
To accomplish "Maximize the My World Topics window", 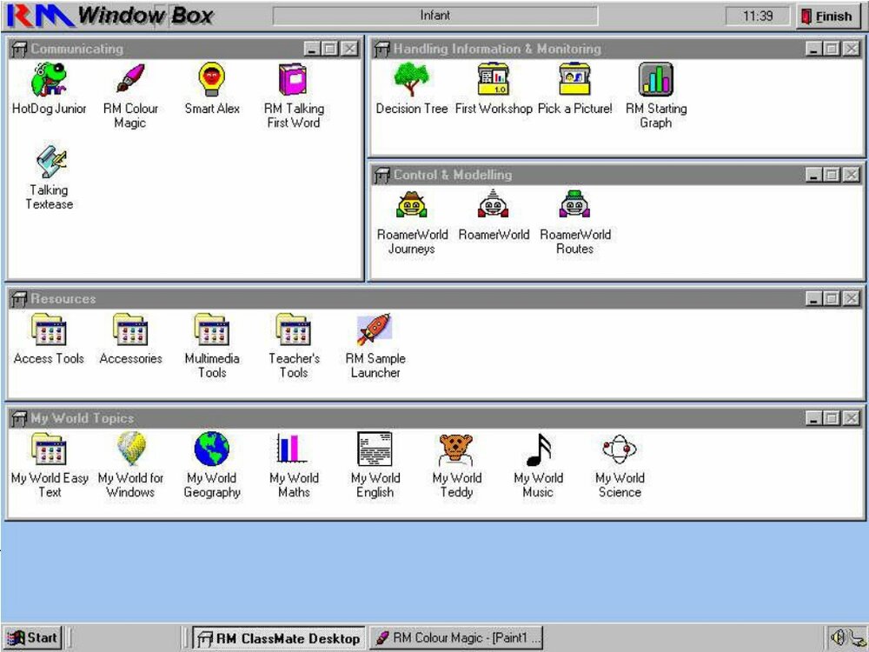I will (x=832, y=418).
